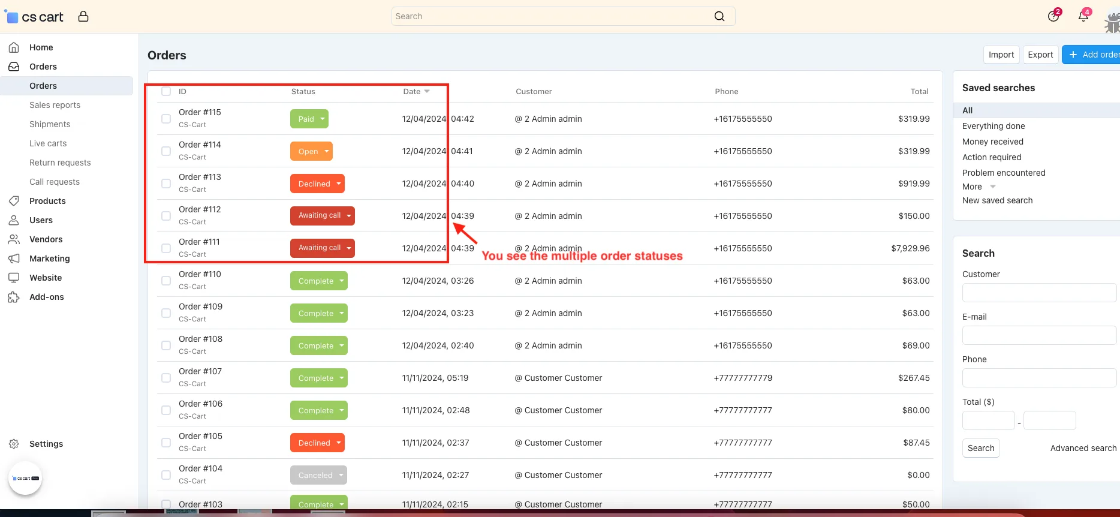Image resolution: width=1120 pixels, height=517 pixels.
Task: Check the box for Order #115
Action: [166, 119]
